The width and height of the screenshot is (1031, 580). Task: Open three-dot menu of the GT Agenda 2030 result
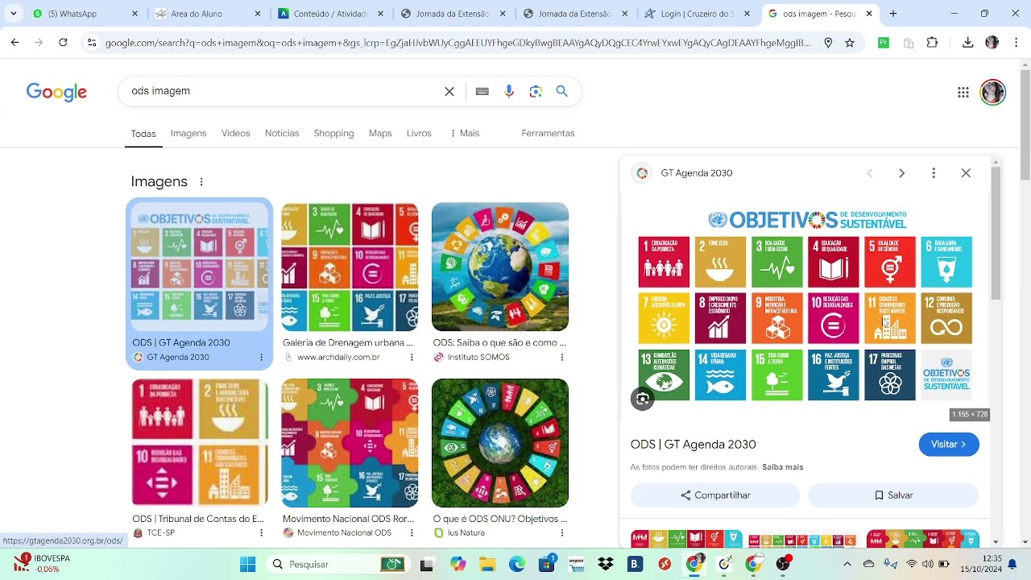(x=261, y=357)
